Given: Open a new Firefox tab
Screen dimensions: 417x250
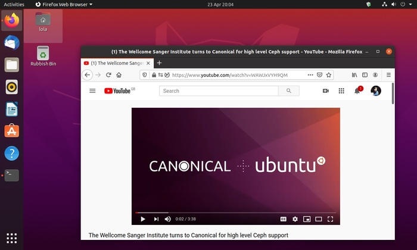Looking at the screenshot, I should click(x=159, y=63).
